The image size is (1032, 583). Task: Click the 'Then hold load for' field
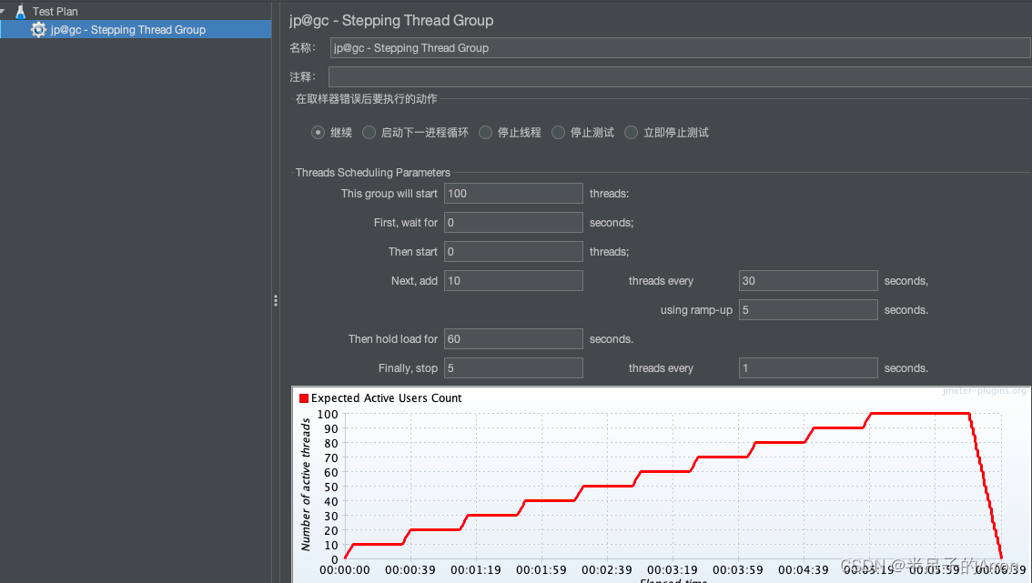pyautogui.click(x=513, y=338)
